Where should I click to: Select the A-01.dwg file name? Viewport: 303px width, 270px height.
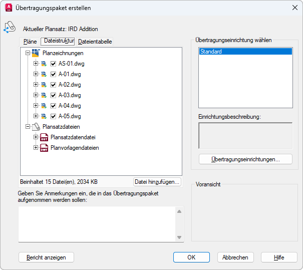(x=70, y=74)
